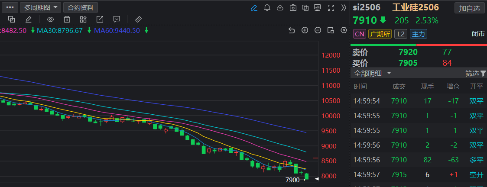487x187 pixels.
Task: Open chart settings hexagon icon
Action: [x=344, y=30]
